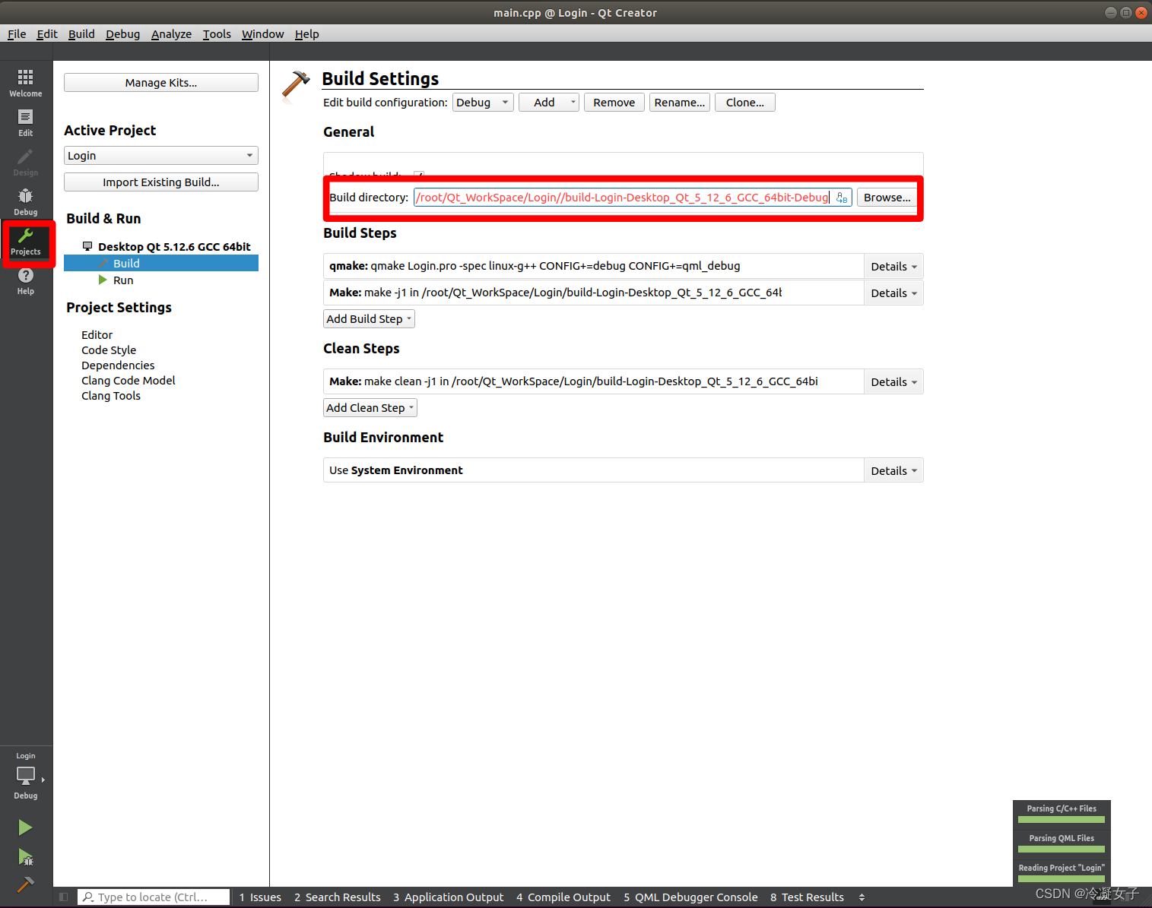Click the monitor icon beside Desktop Qt kit

[x=87, y=246]
